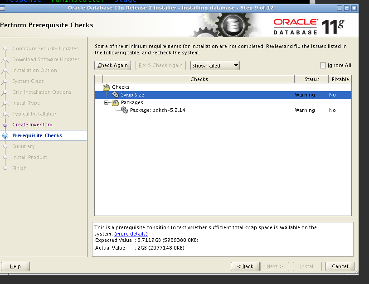
Task: Enable the Ignore All checkbox
Action: coord(323,65)
